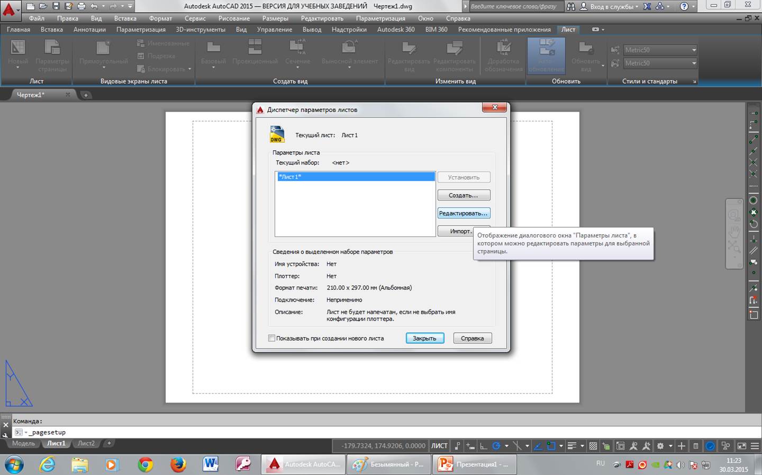Click the New file quick access icon
Screen dimensions: 762x475
tap(31, 6)
